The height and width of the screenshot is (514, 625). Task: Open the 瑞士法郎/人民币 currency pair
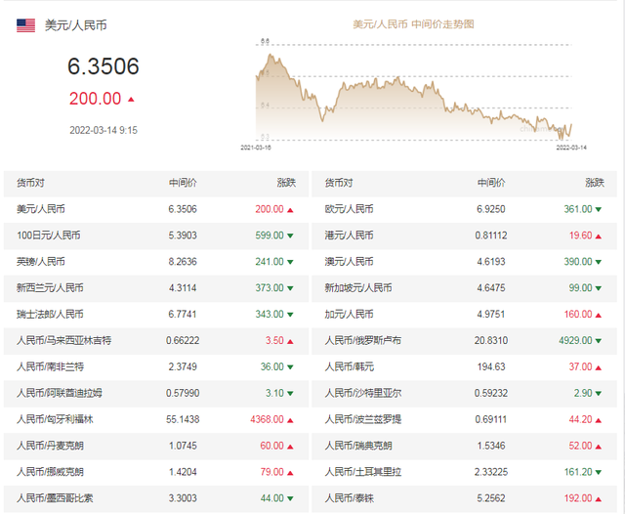[50, 315]
